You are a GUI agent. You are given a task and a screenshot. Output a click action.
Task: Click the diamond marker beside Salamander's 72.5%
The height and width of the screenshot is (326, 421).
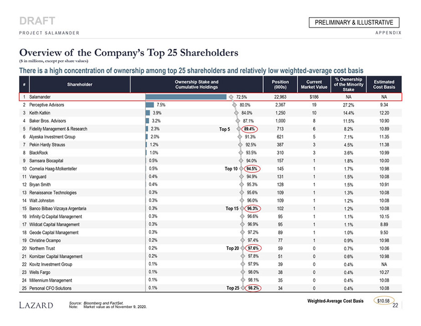click(231, 97)
